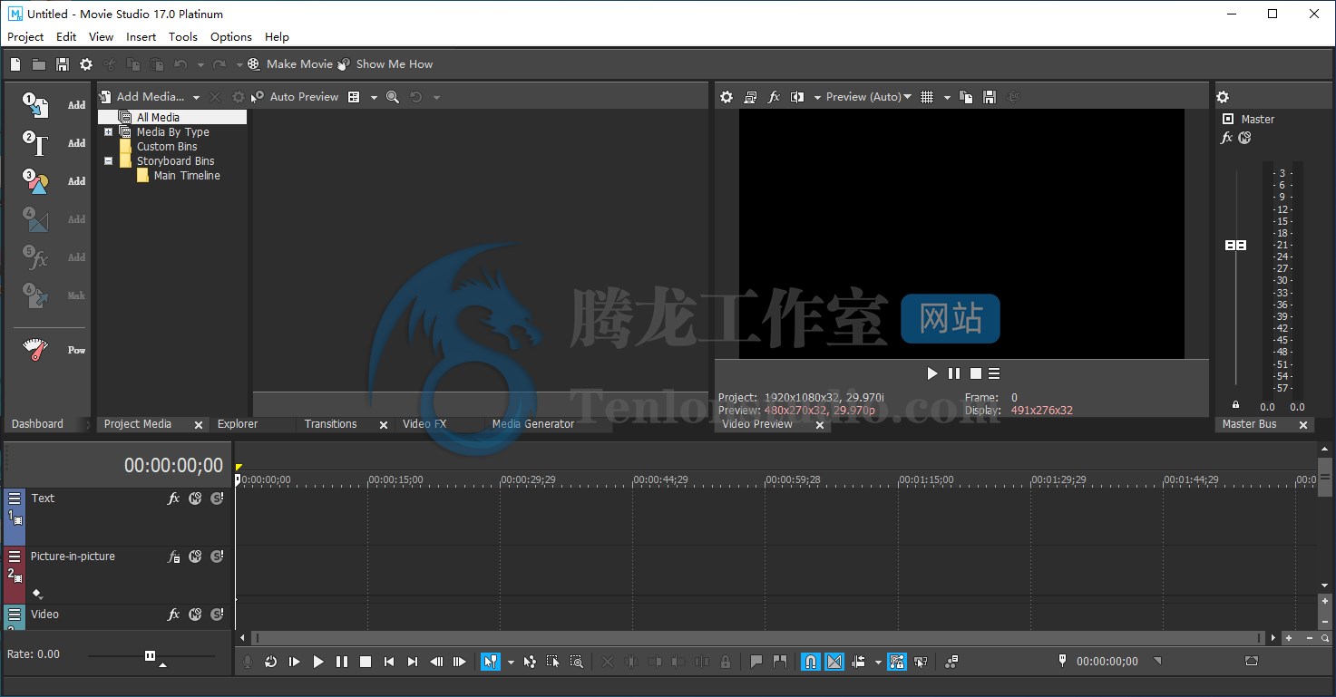Click the Power user mode gauge
Screen dimensions: 1336x697
(x=34, y=350)
